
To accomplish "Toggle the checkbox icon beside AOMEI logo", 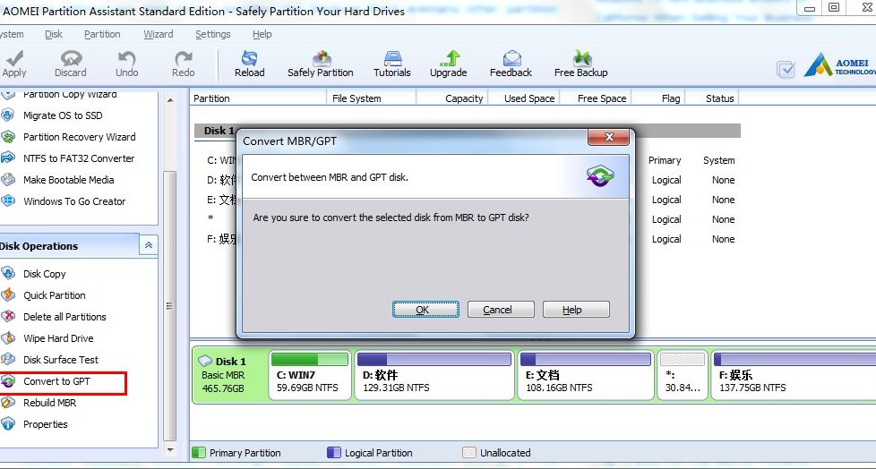I will [x=786, y=69].
